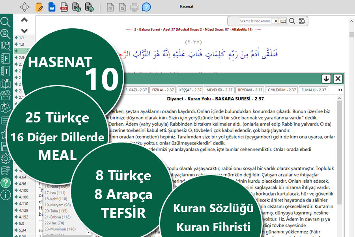This screenshot has height=237, width=355.
Task: Select verse 5.3 in the list
Action: point(24,224)
